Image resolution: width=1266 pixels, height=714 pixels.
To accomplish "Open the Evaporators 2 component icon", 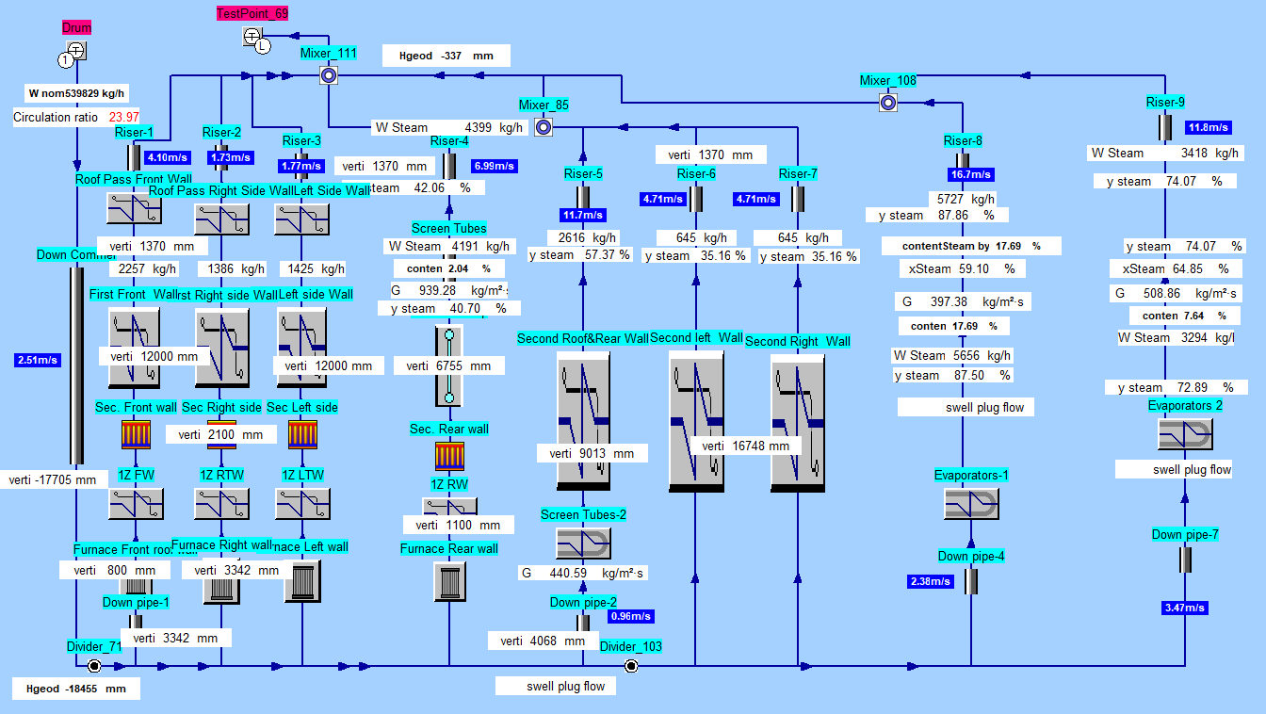I will [1185, 434].
